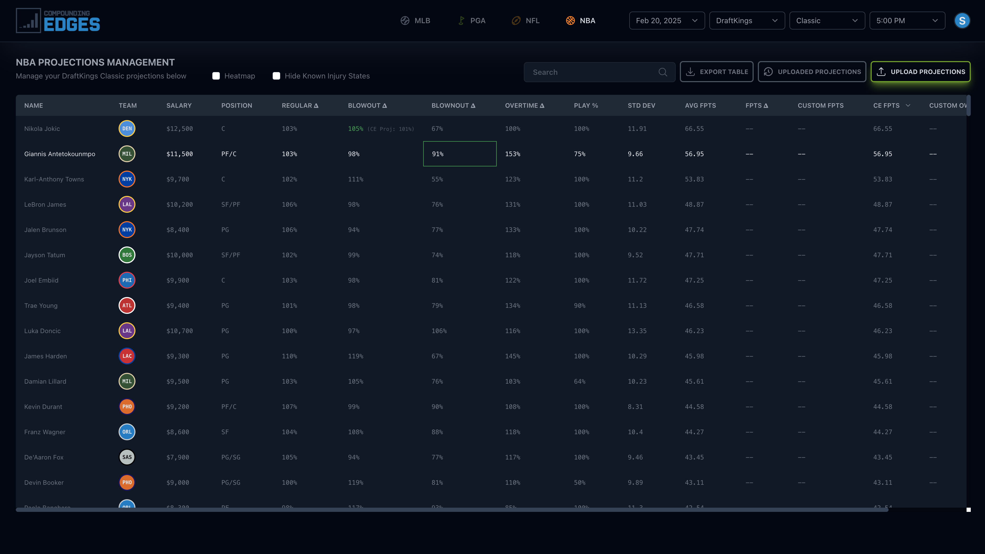Click the REGULAR Δ column header
Image resolution: width=985 pixels, height=554 pixels.
300,105
